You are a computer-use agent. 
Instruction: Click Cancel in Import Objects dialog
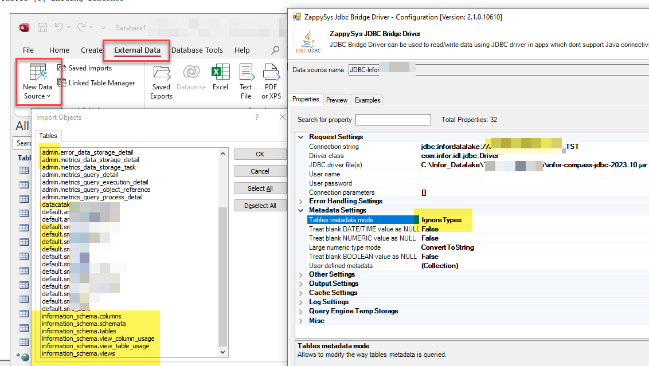(260, 171)
